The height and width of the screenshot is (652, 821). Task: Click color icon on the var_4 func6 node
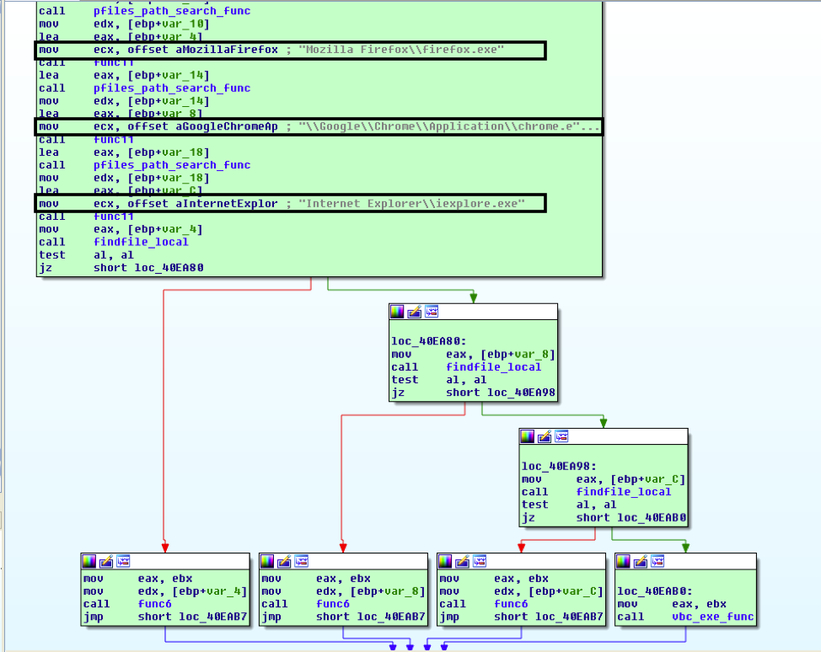[x=89, y=562]
